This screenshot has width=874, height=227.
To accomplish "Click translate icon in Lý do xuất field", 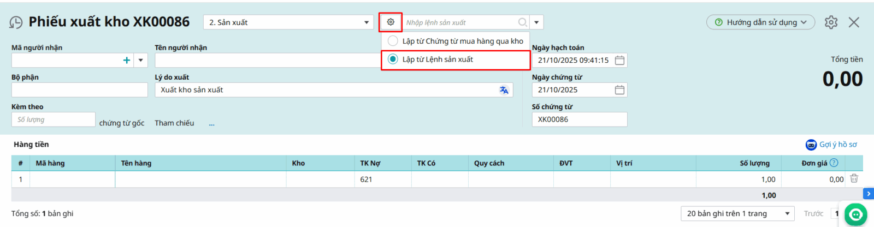I will (504, 90).
